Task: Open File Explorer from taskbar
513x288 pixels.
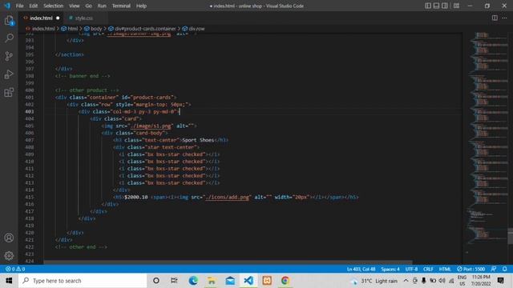Action: click(x=212, y=281)
